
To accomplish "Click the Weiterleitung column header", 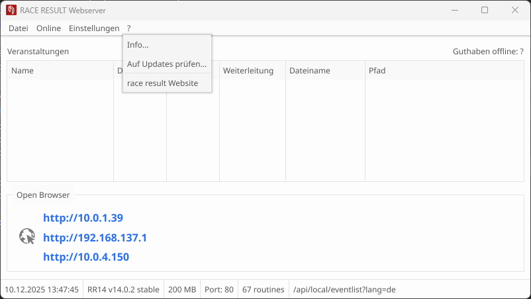I will coord(248,71).
